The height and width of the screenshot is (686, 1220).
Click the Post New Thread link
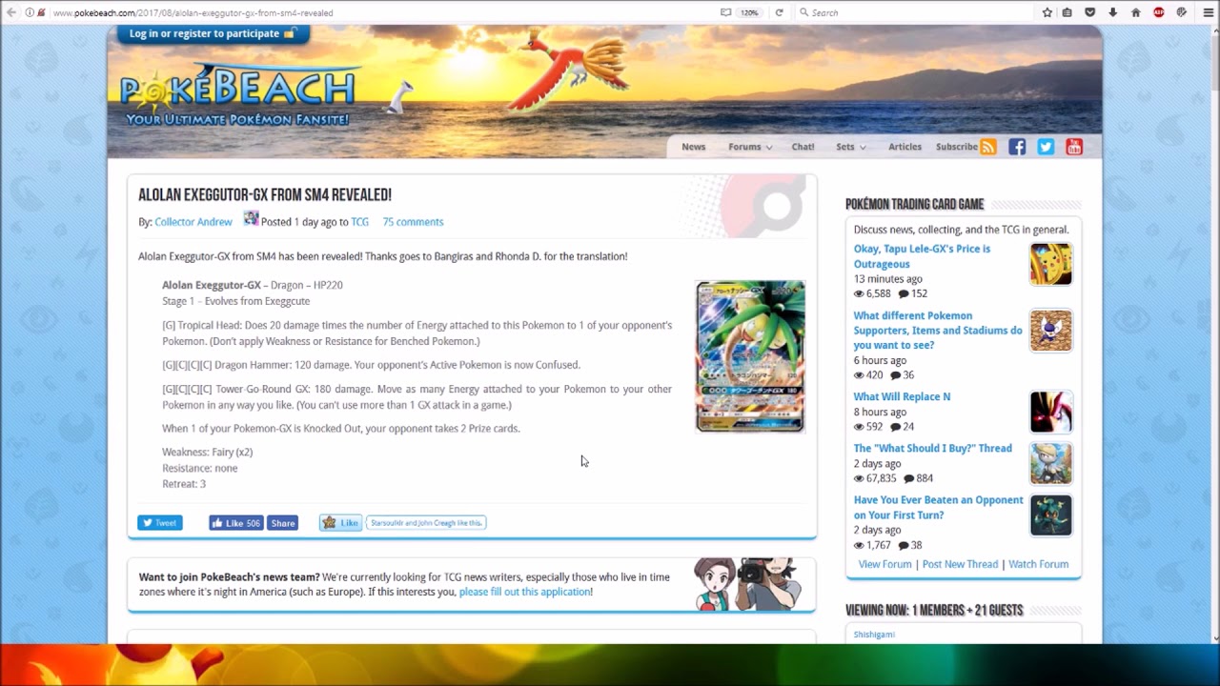coord(960,564)
